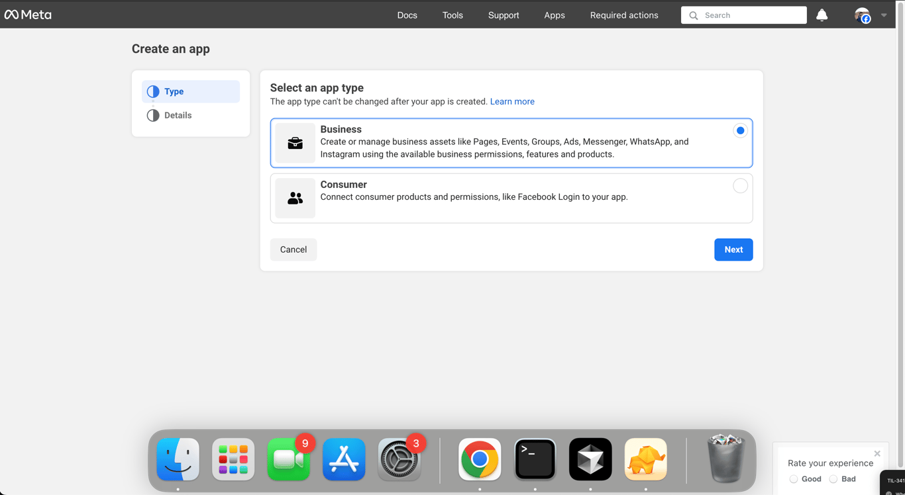905x495 pixels.
Task: Open Docs menu
Action: [x=407, y=15]
